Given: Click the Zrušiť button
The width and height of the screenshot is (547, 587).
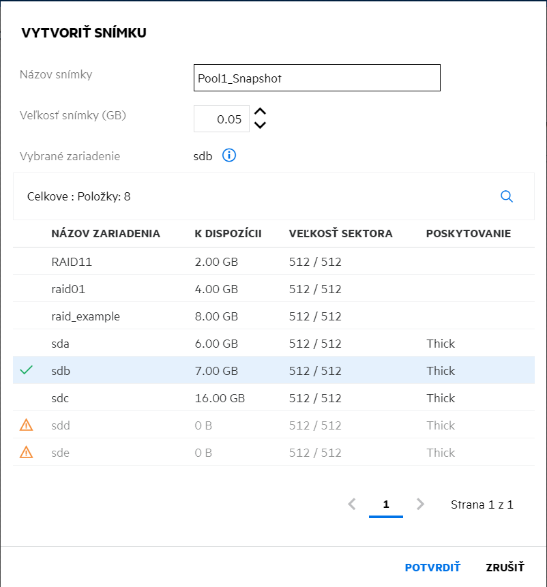Looking at the screenshot, I should pos(505,567).
